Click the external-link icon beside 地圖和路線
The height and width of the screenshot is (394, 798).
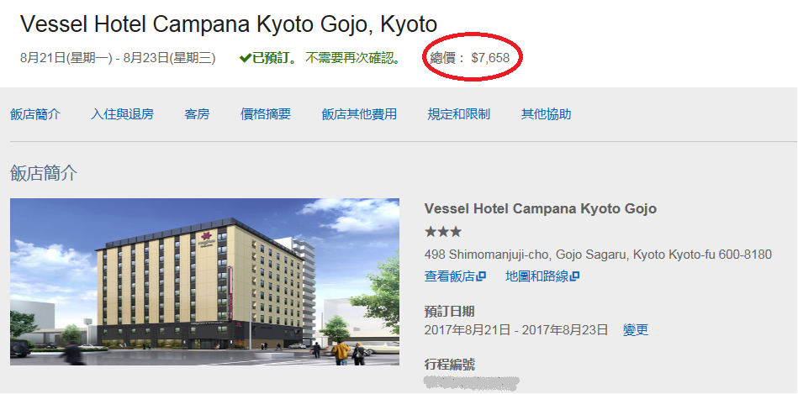574,276
